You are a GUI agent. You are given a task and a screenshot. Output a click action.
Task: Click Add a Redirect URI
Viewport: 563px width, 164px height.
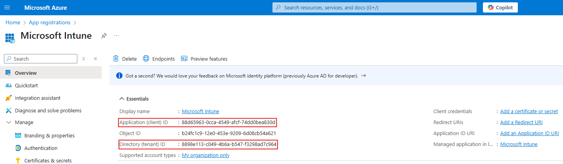[x=521, y=122]
